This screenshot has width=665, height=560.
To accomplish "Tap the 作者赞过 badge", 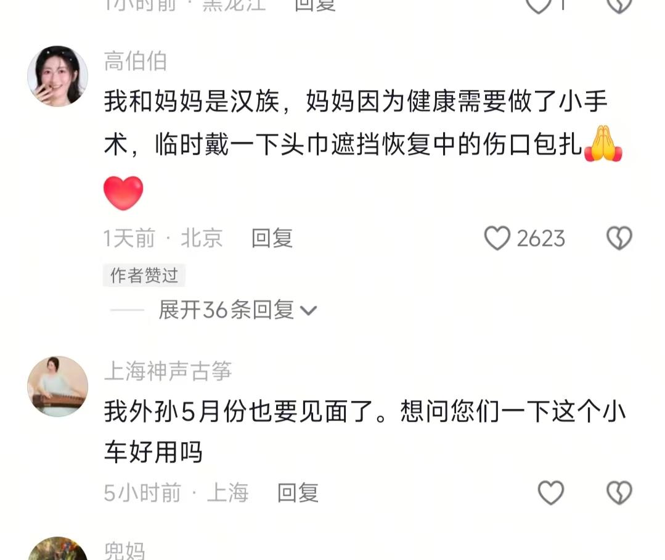I will pyautogui.click(x=144, y=275).
